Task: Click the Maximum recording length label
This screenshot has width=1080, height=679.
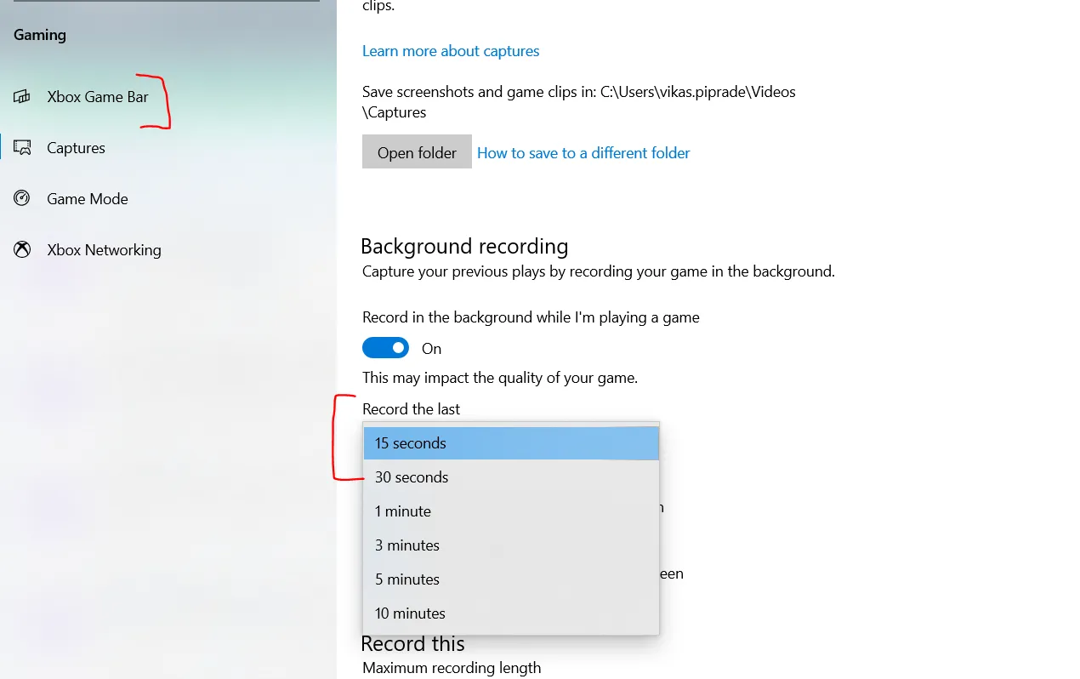Action: pos(452,668)
